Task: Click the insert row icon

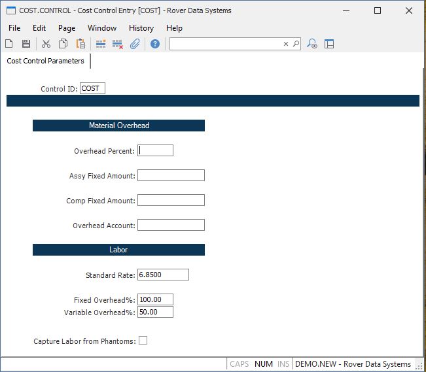Action: pos(101,44)
